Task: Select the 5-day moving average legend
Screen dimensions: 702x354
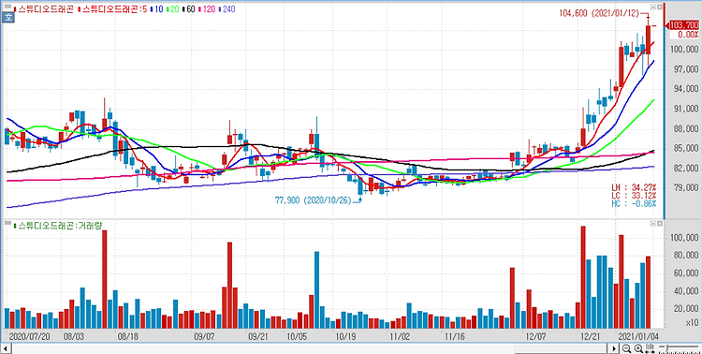Action: 113,9
